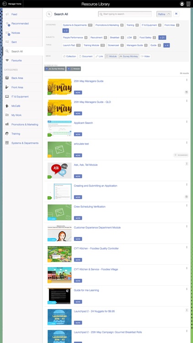Click the round search icon beside Search All heading
Screen dimensions: 193x343
point(49,14)
